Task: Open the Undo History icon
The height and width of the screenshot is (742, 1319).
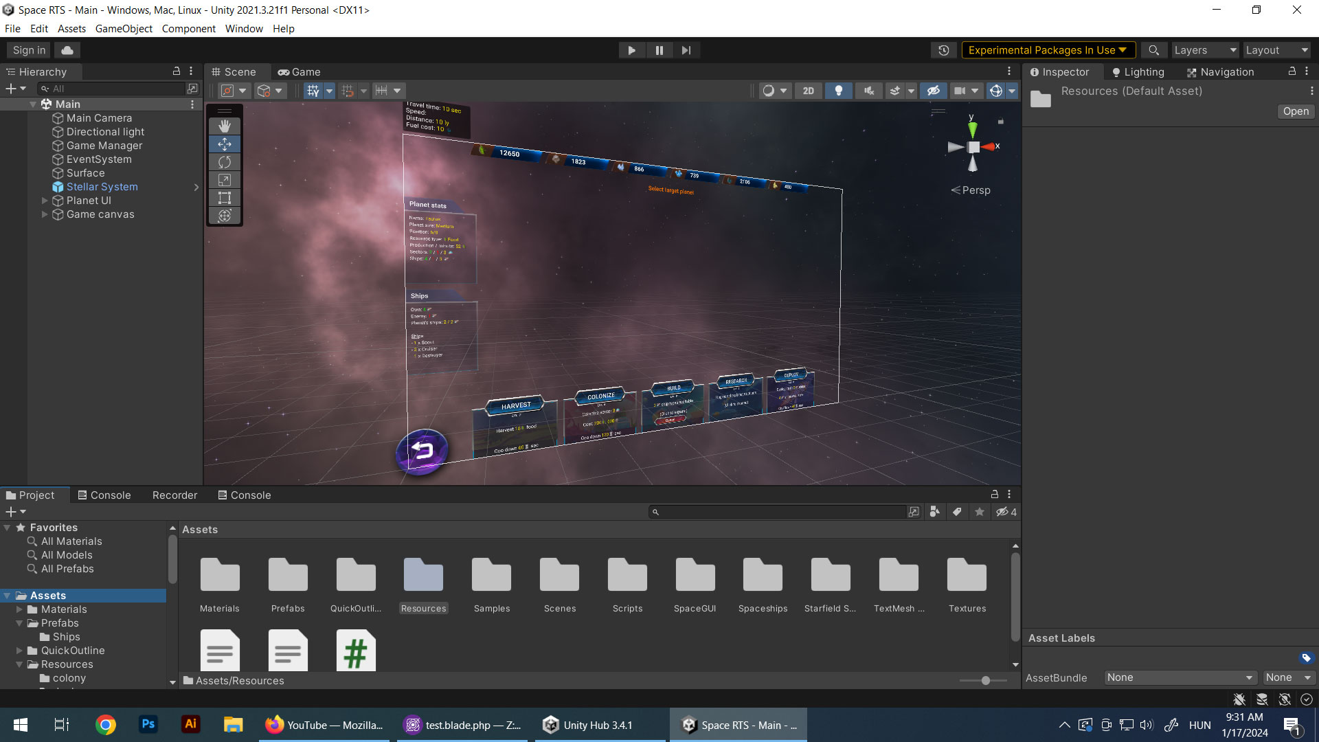Action: tap(944, 50)
